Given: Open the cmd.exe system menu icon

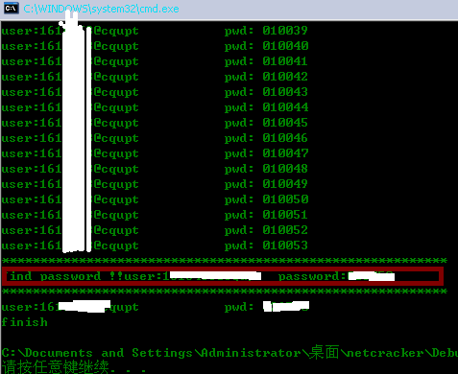Looking at the screenshot, I should tap(12, 8).
